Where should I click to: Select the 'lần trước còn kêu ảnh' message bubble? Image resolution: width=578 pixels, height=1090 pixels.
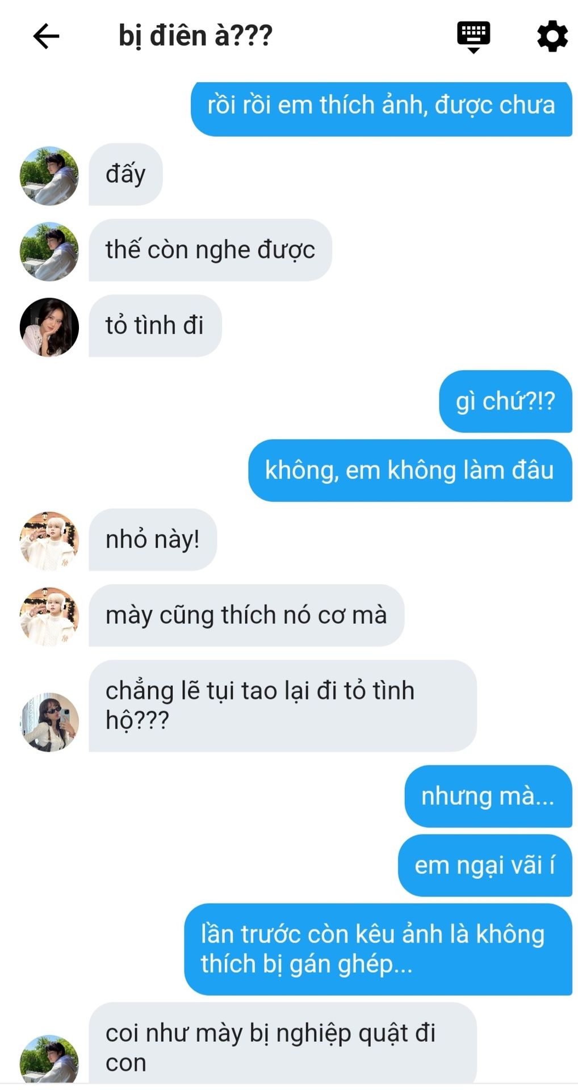pyautogui.click(x=378, y=950)
